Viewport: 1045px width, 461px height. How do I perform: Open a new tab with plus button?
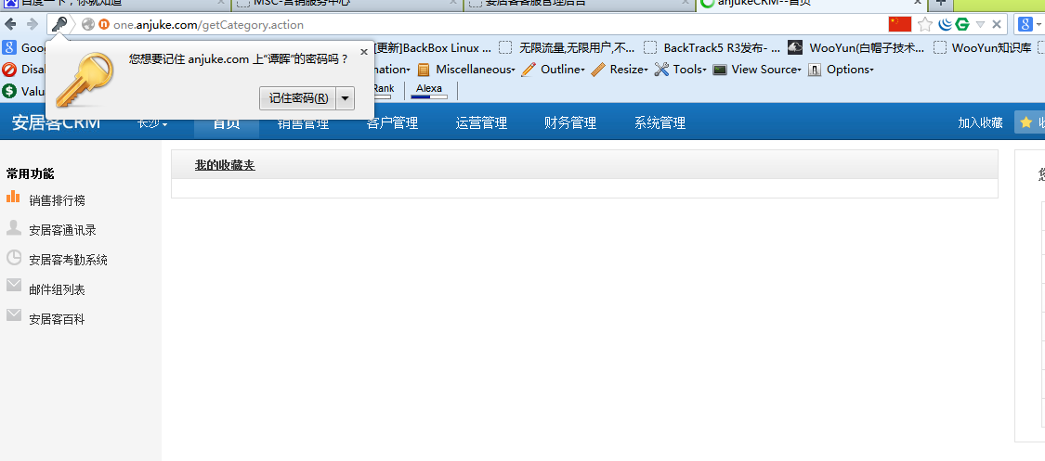click(940, 4)
